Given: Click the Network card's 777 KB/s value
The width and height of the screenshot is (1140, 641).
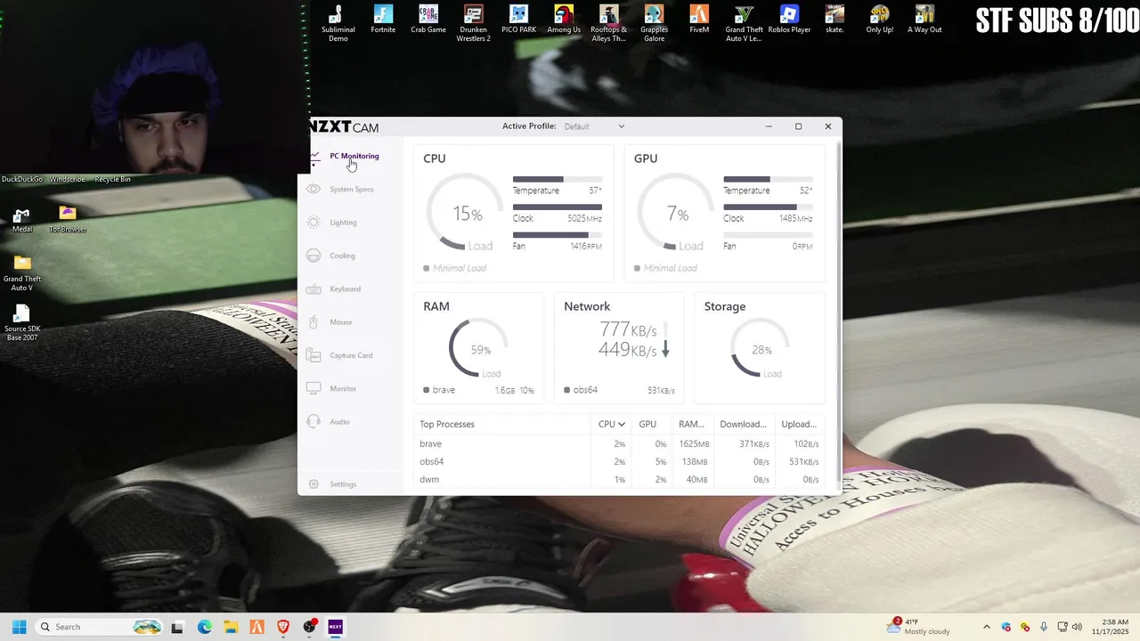Looking at the screenshot, I should [x=628, y=330].
